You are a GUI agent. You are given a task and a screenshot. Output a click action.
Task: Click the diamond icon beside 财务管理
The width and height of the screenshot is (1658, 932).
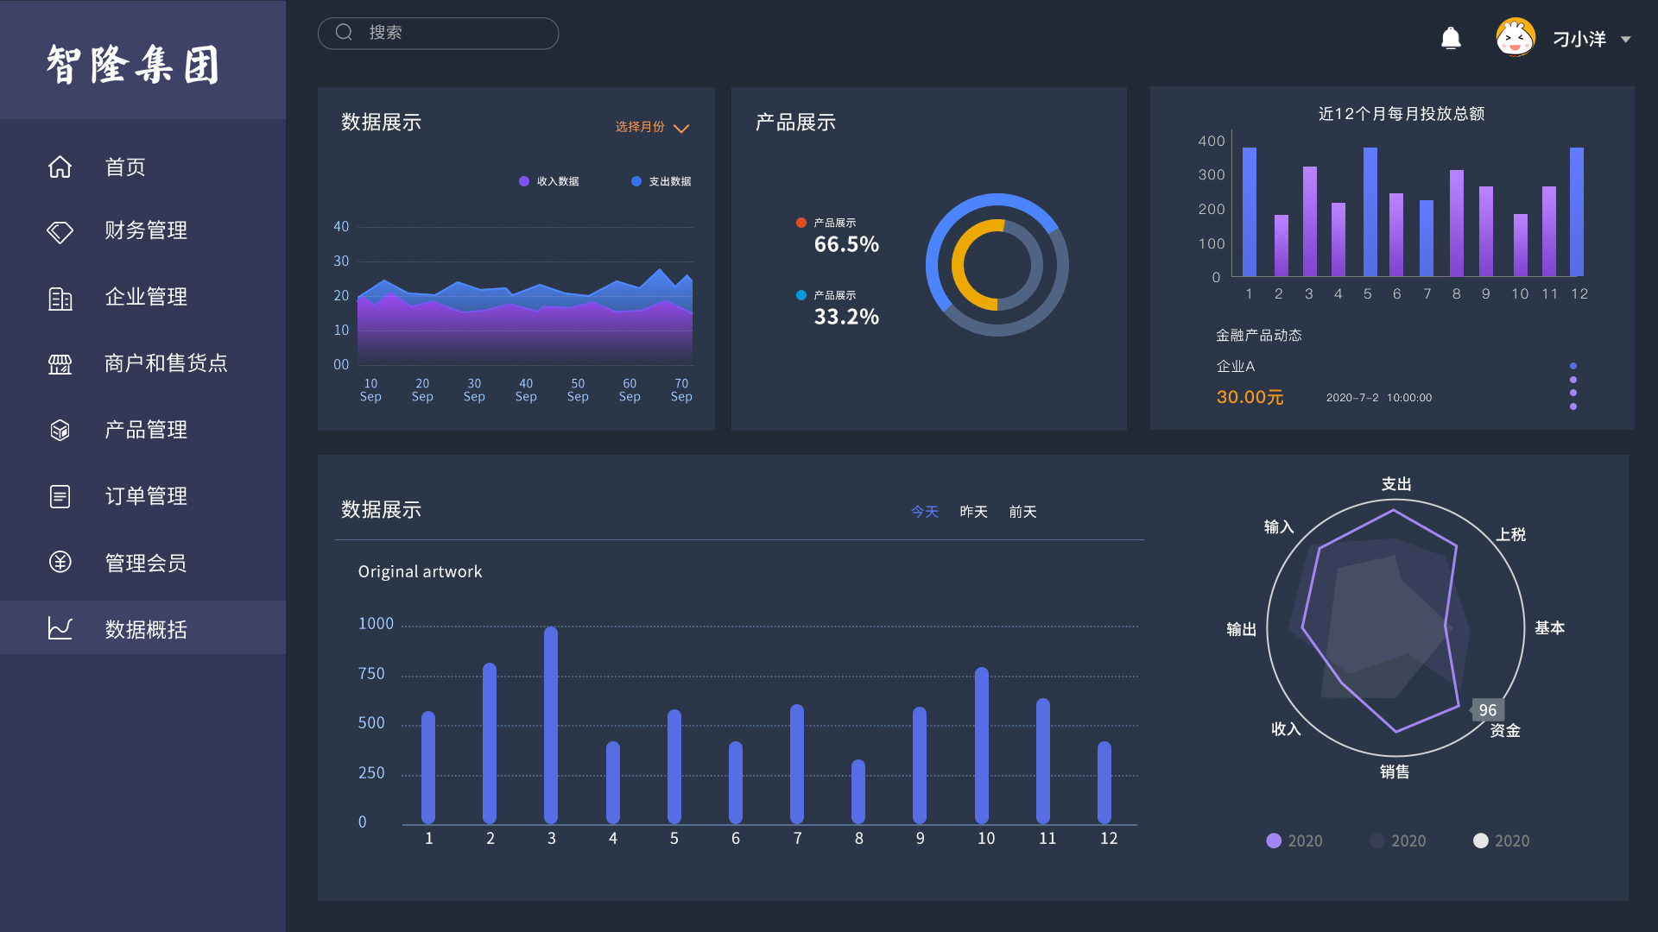point(60,231)
